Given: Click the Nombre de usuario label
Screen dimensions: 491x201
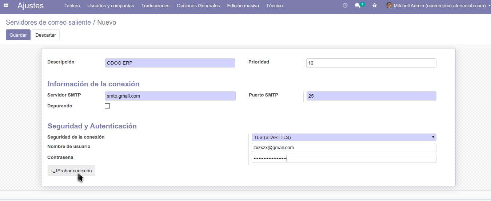Looking at the screenshot, I should click(x=69, y=147).
